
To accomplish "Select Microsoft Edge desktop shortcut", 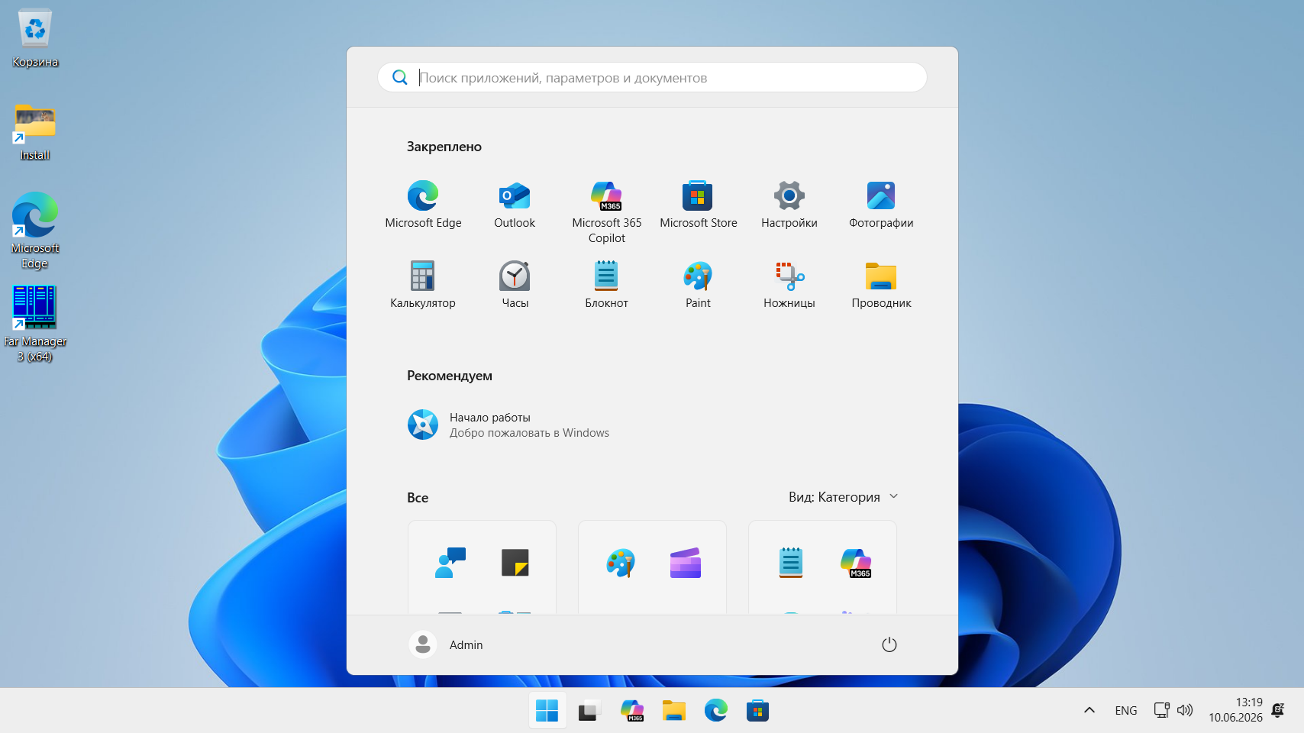I will pyautogui.click(x=35, y=231).
